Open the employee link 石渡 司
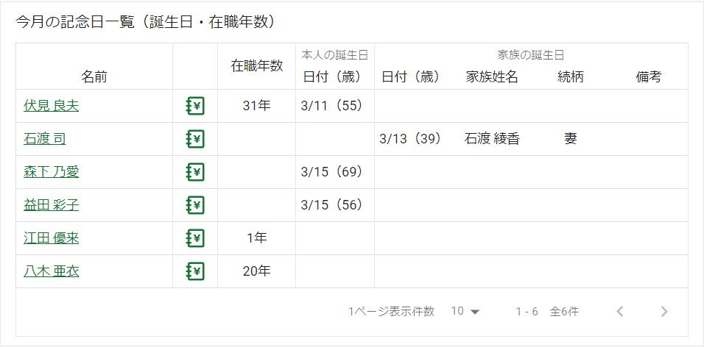 (x=44, y=139)
